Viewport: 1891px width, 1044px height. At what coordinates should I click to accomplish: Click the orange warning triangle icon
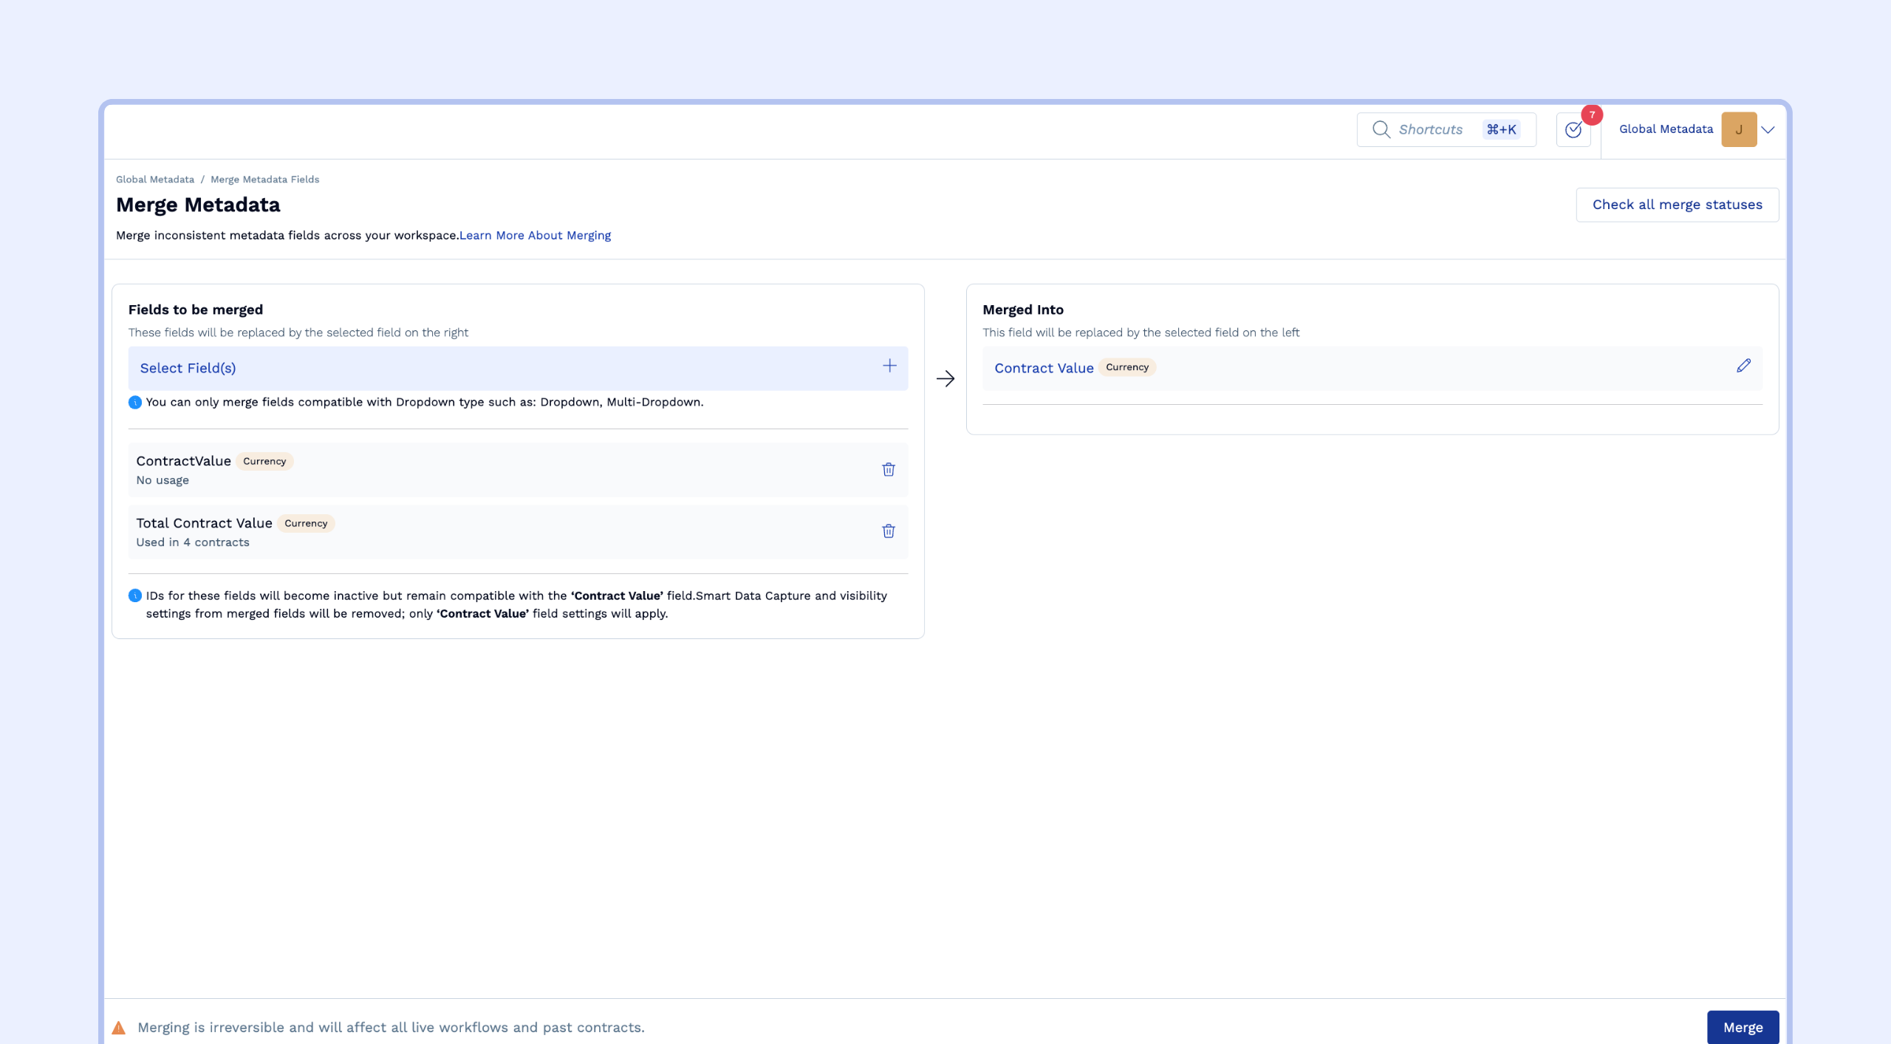pyautogui.click(x=119, y=1028)
